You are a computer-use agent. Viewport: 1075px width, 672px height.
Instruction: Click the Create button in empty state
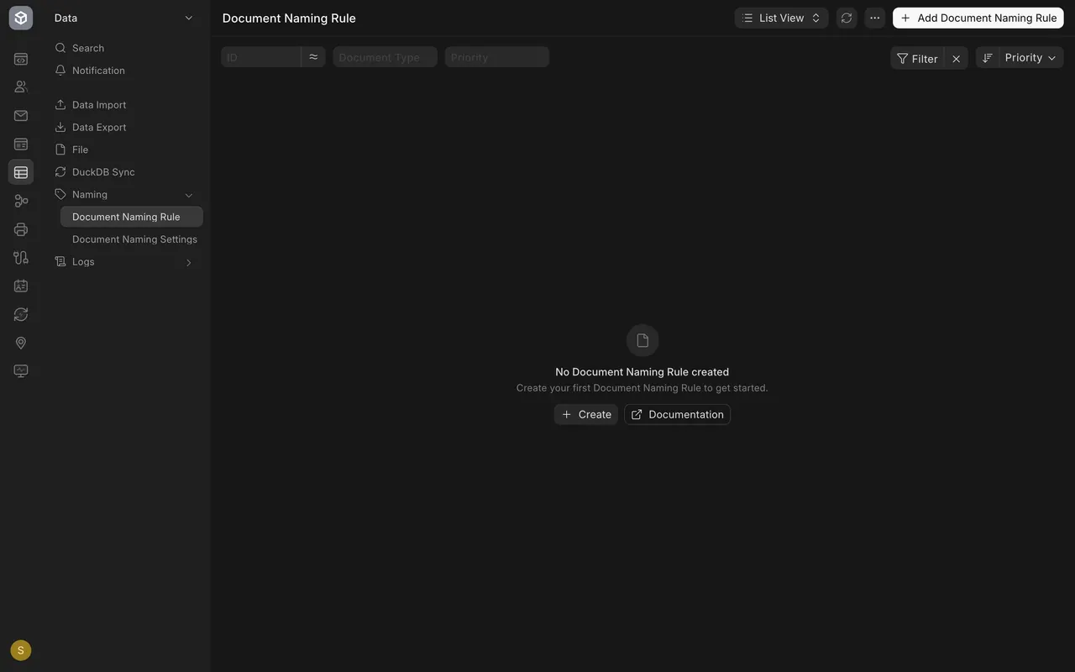pos(586,414)
